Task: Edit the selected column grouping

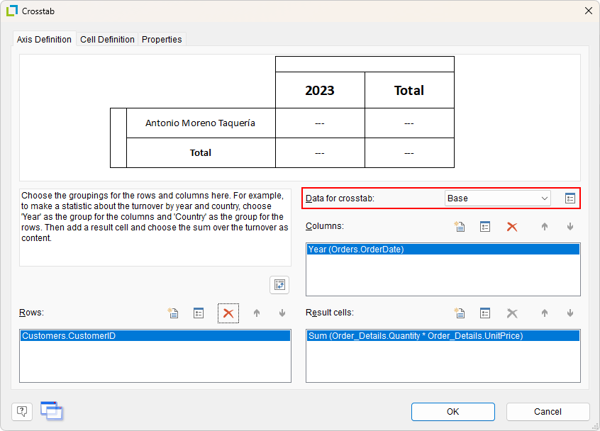Action: tap(485, 227)
